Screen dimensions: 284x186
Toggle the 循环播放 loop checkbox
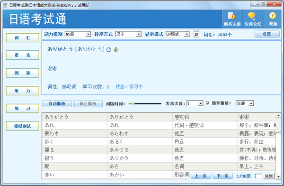pos(208,103)
